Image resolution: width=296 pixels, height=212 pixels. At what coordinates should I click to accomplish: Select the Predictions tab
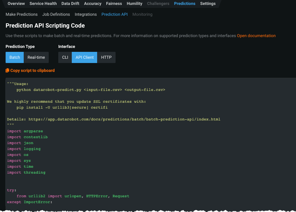[x=184, y=4]
